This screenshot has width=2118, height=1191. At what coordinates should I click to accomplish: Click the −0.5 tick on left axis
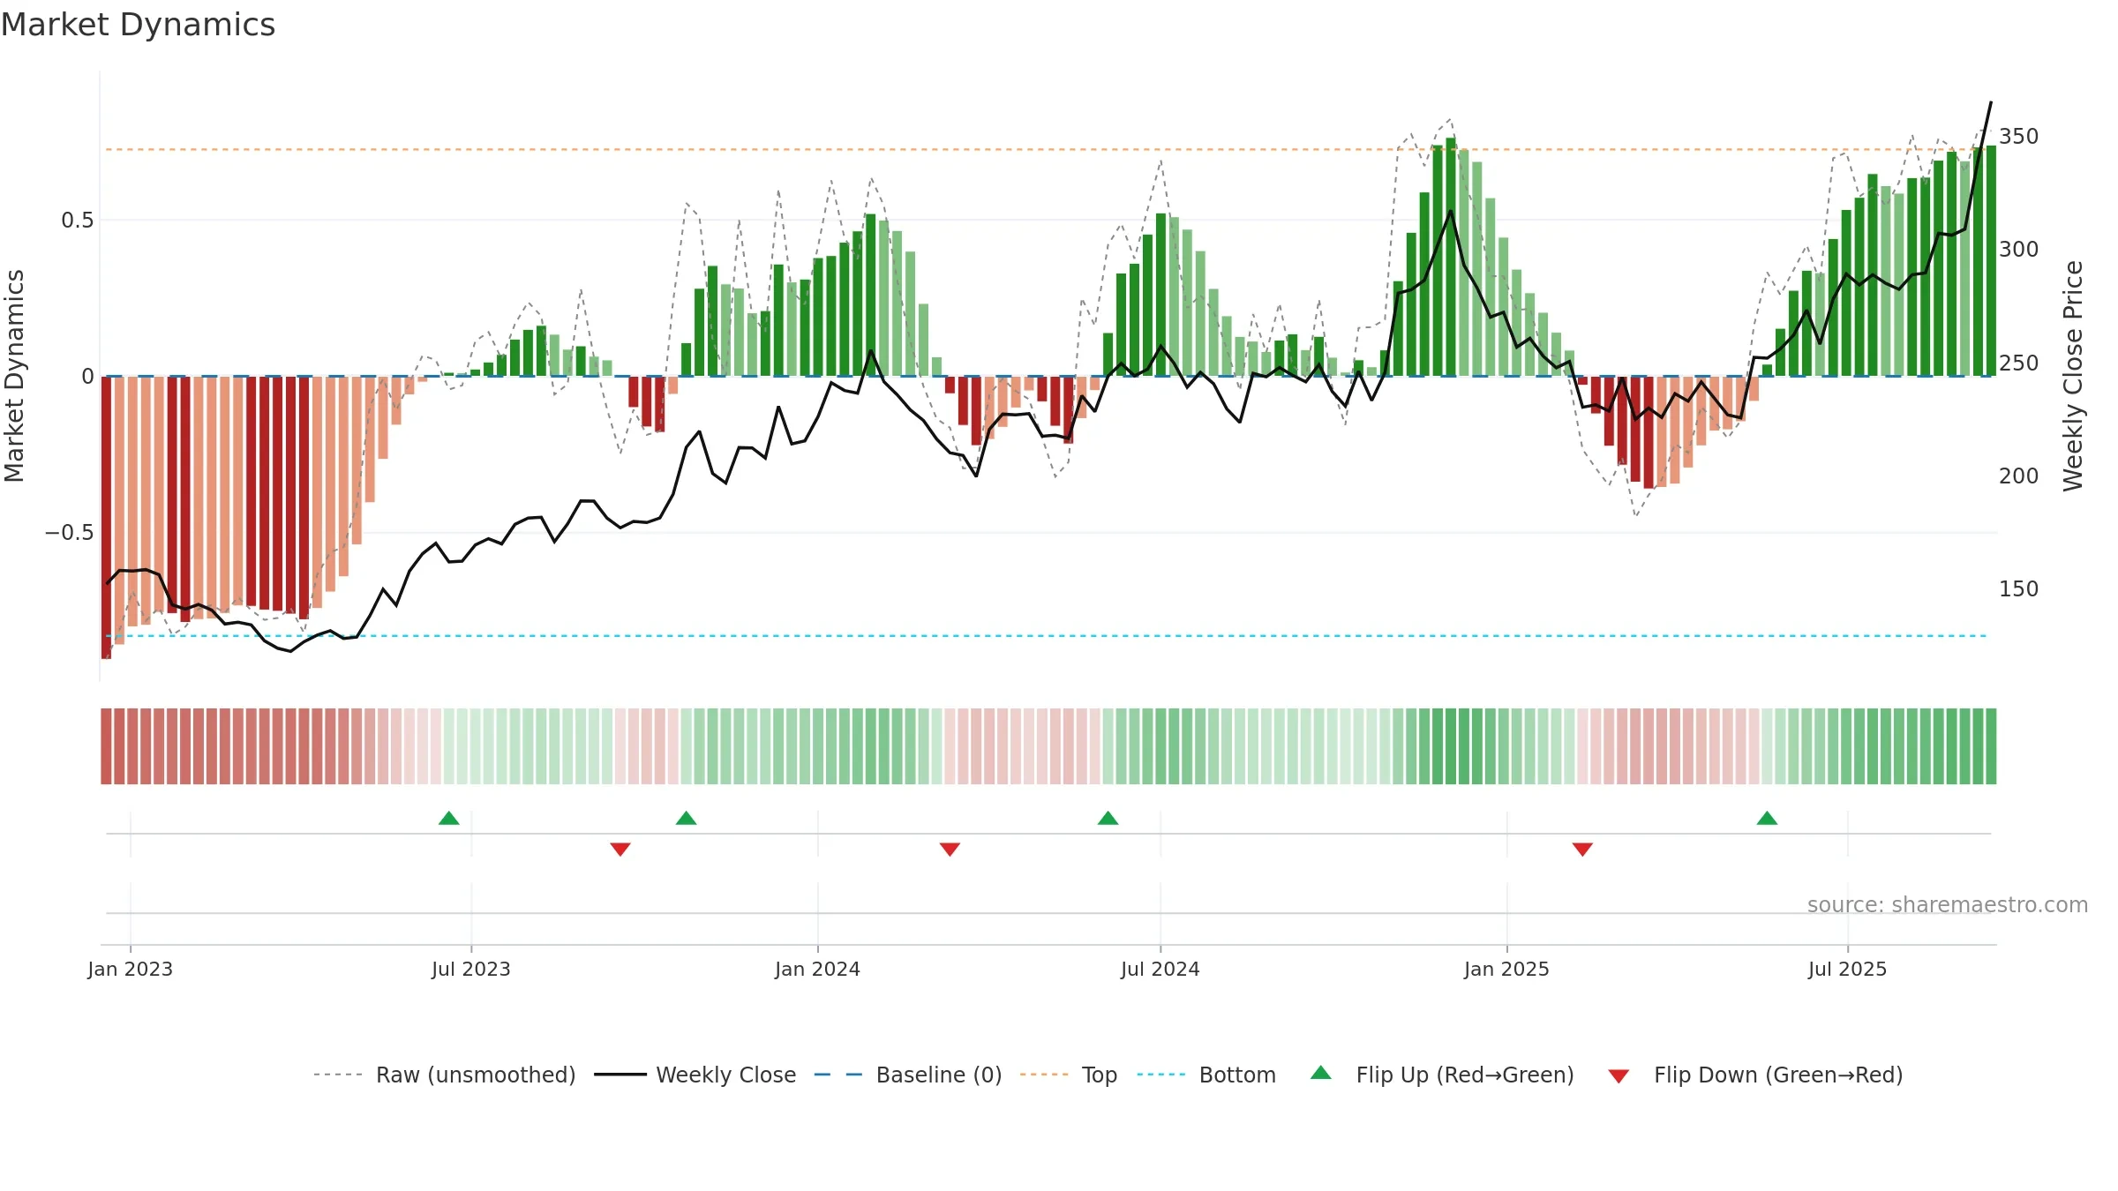coord(70,533)
